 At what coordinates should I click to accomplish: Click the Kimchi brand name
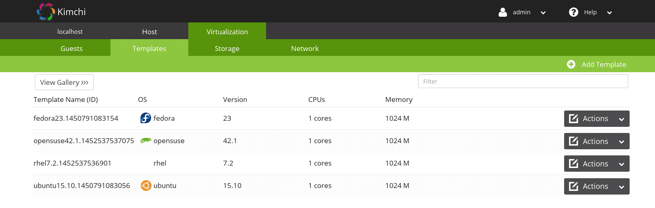[x=72, y=12]
